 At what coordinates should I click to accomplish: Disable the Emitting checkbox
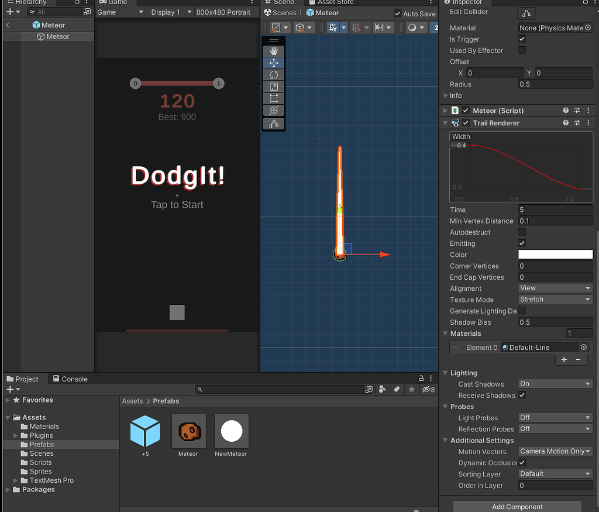coord(521,243)
